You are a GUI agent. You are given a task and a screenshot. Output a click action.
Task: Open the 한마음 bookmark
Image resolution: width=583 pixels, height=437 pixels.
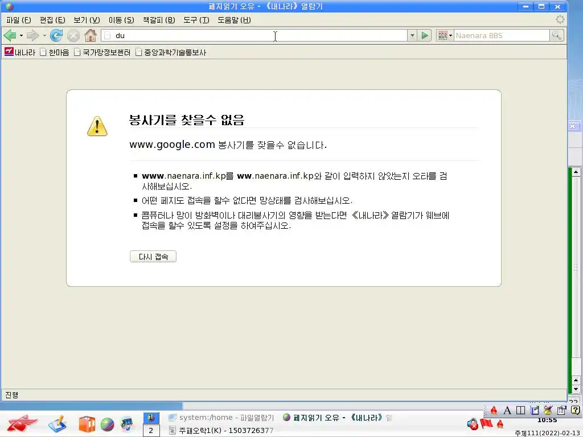pos(55,52)
